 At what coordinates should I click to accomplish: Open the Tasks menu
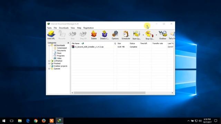click(49, 28)
